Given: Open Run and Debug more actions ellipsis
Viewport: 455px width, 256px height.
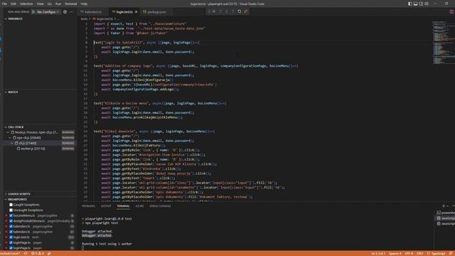Looking at the screenshot, I should [71, 12].
